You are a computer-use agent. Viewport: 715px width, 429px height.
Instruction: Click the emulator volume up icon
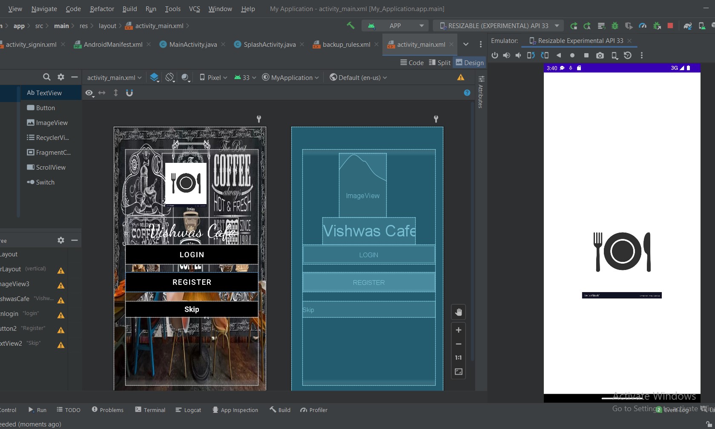click(506, 55)
